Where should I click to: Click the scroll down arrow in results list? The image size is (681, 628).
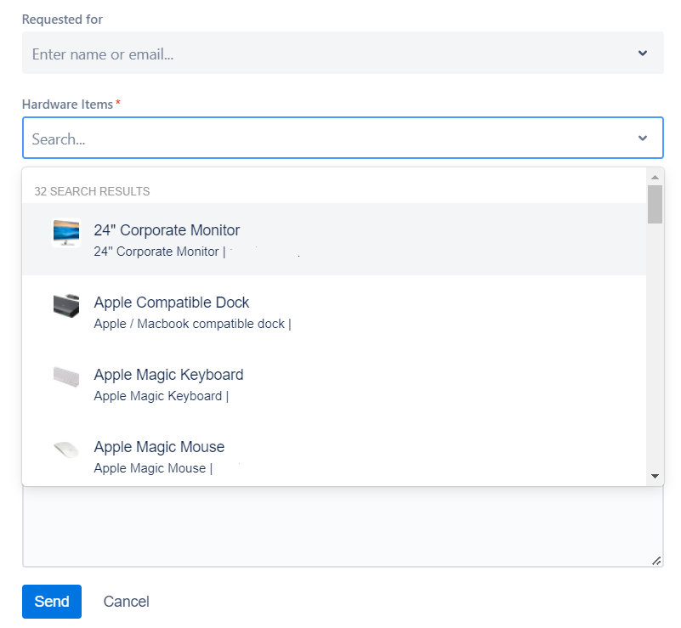[655, 476]
